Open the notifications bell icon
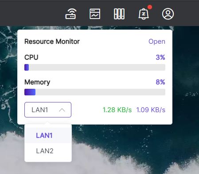 coord(144,14)
